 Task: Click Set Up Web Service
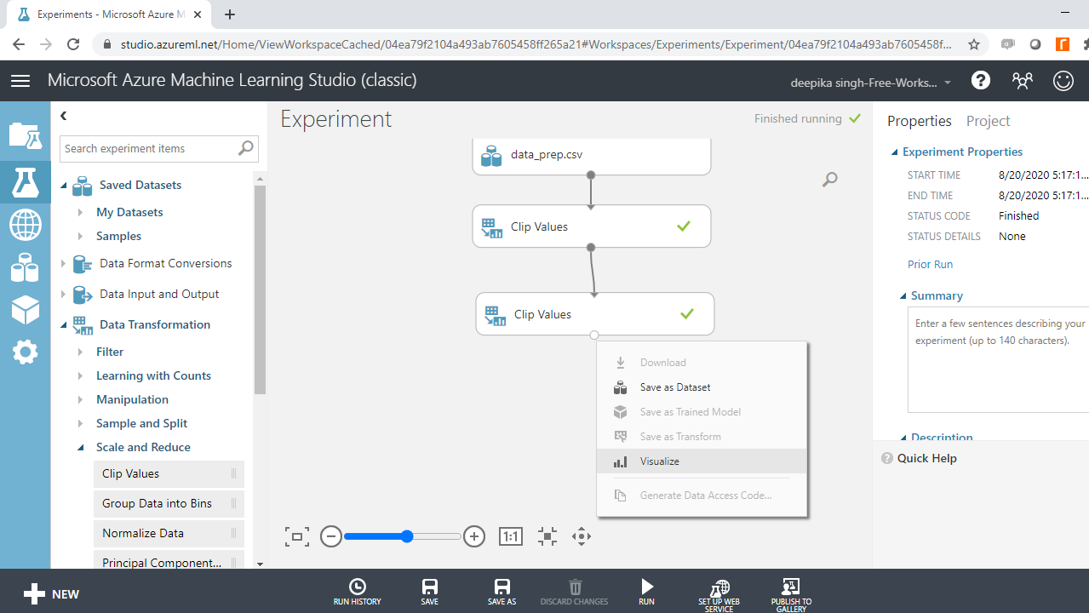(719, 595)
